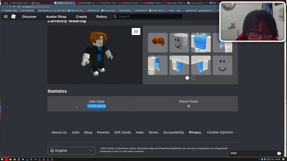Open the second blue checkered leg item
287x161 pixels.
(x=201, y=65)
